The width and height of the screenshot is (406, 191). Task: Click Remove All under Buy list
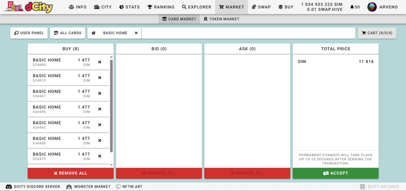(70, 173)
